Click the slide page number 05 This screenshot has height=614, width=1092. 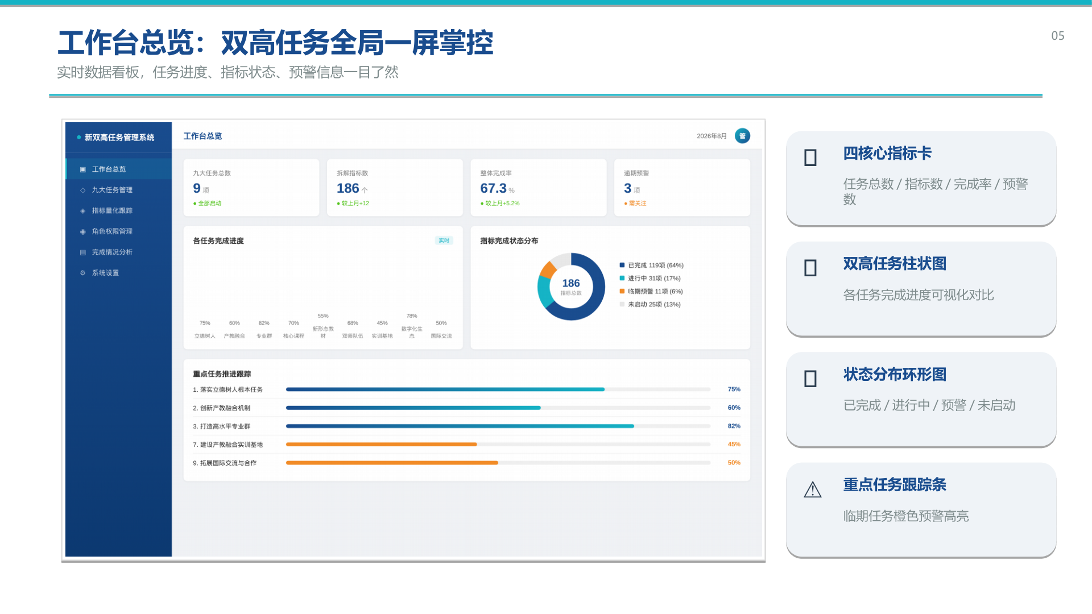point(1058,36)
